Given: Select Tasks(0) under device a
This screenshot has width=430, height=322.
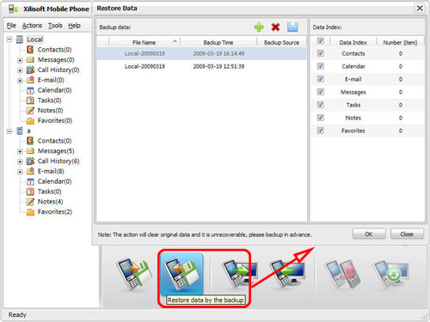Looking at the screenshot, I should pos(49,191).
